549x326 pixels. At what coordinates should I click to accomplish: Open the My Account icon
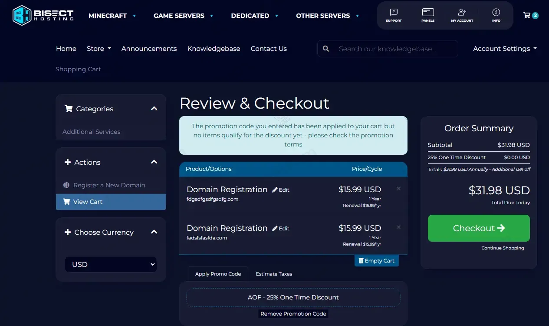coord(462,15)
